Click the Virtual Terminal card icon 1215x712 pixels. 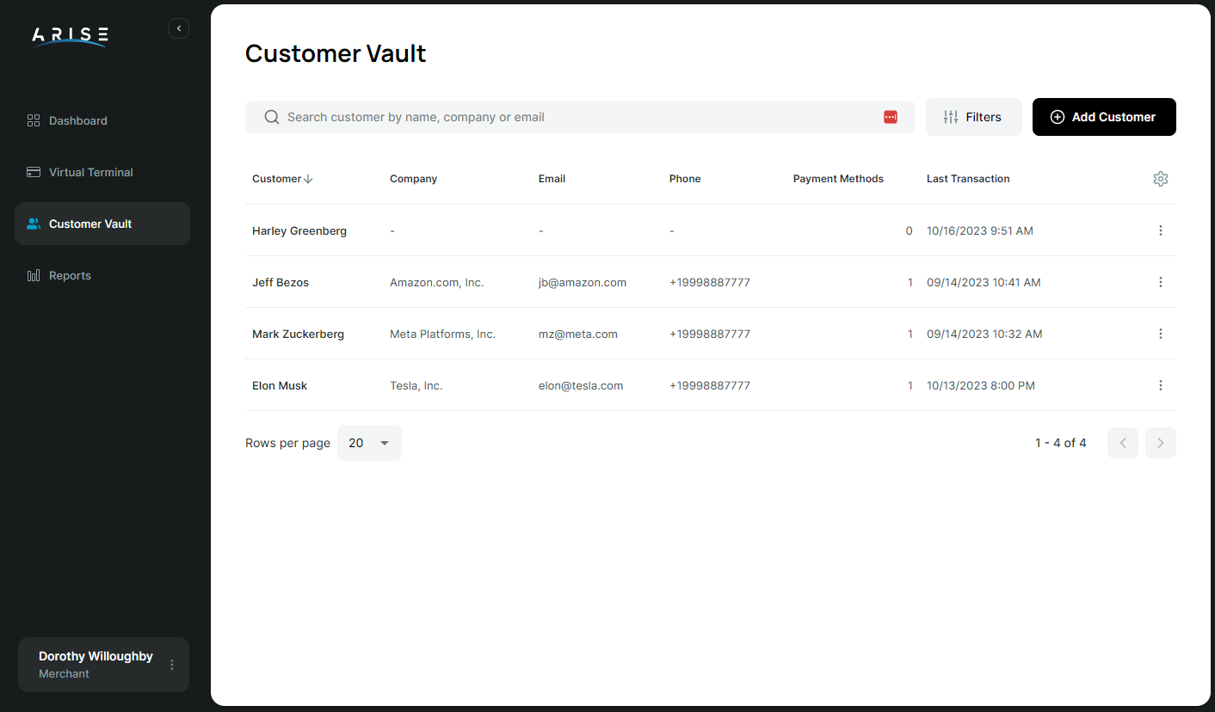(x=34, y=172)
